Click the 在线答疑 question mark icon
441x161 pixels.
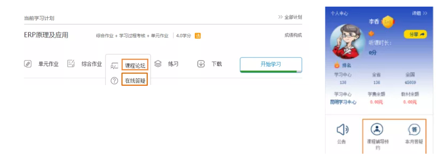click(114, 81)
